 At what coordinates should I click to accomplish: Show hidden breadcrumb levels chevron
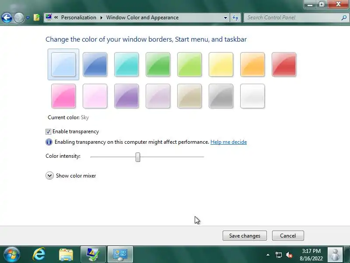point(56,18)
